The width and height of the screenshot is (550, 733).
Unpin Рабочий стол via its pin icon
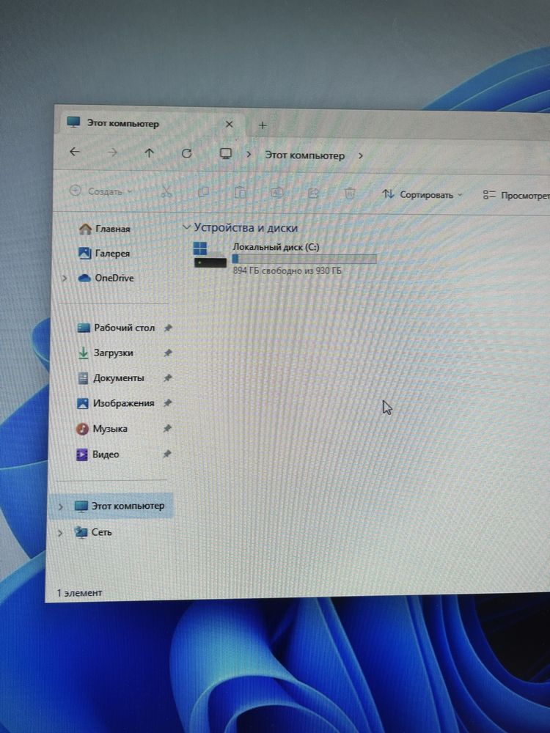coord(167,328)
